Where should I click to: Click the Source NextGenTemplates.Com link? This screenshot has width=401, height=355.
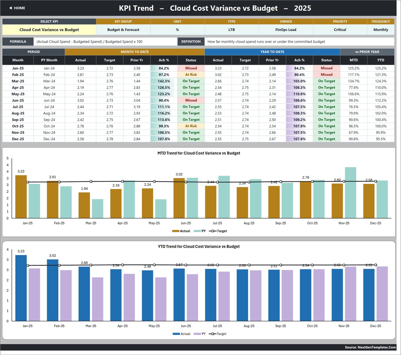[x=370, y=347]
